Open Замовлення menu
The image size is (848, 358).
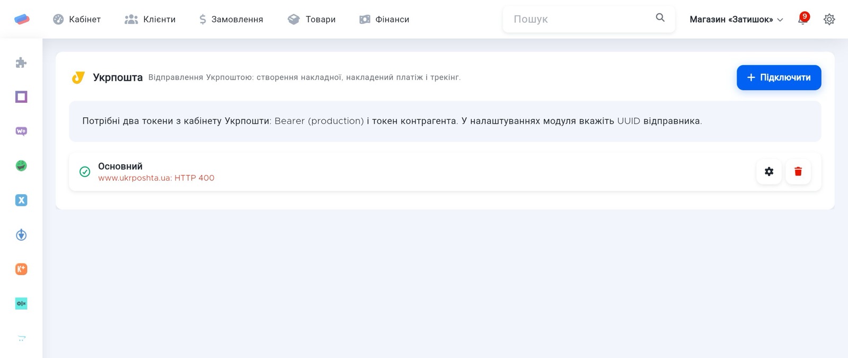tap(231, 20)
